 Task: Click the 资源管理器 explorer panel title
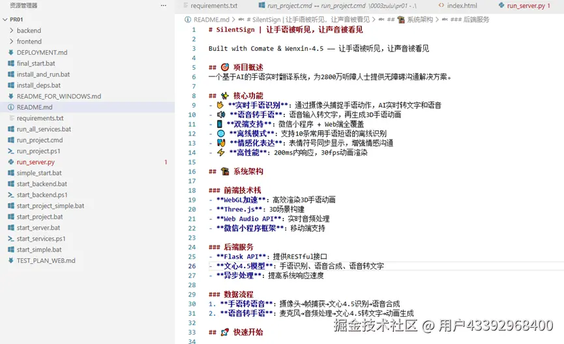click(x=23, y=5)
